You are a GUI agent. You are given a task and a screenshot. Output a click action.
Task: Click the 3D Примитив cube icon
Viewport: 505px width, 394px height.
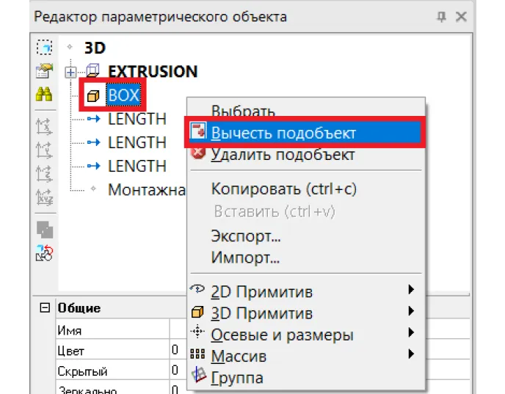197,312
